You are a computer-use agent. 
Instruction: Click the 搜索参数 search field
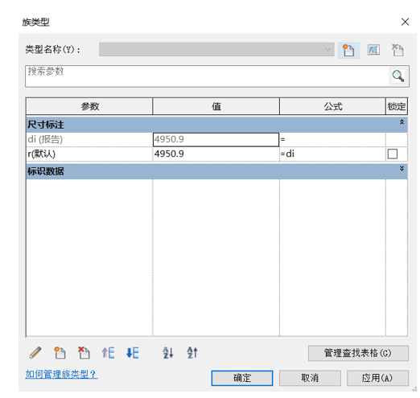pos(207,76)
